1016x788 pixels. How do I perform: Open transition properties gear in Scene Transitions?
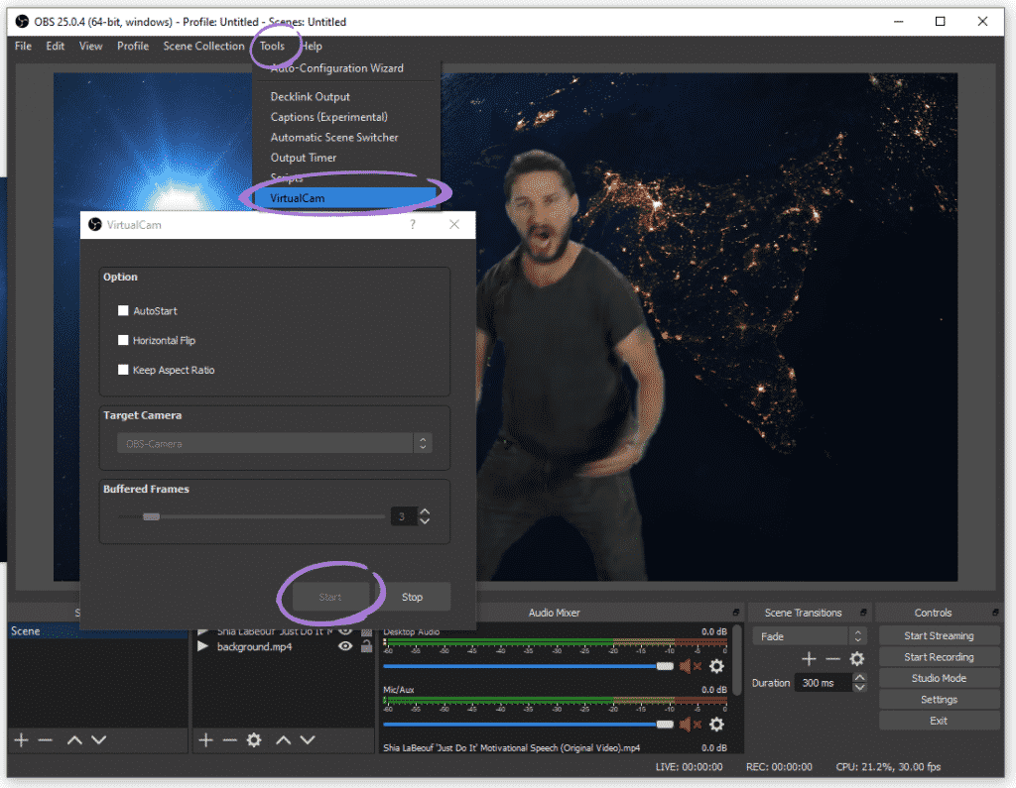click(857, 658)
